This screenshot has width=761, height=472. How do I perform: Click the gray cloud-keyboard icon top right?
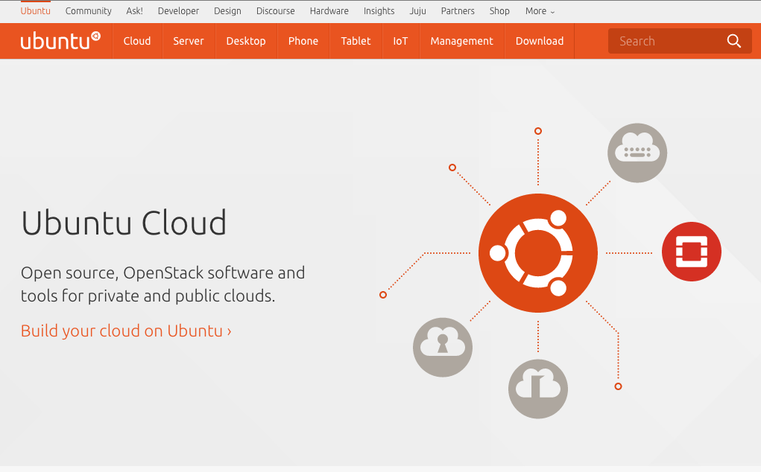click(x=637, y=153)
